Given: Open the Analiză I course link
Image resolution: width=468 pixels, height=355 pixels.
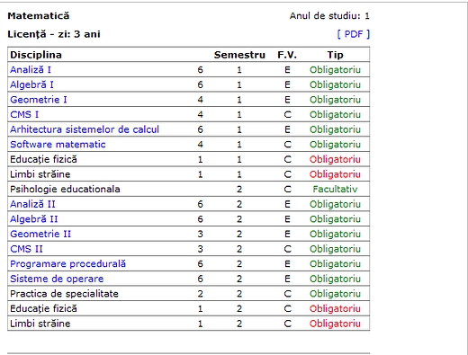Looking at the screenshot, I should coord(31,70).
